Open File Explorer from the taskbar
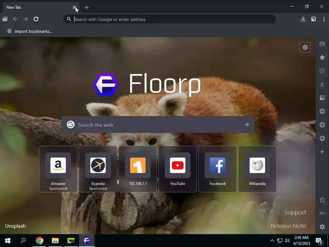Screen dimensions: 329x247 point(55,241)
